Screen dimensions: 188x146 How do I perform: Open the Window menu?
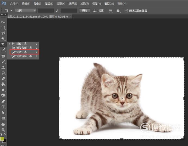point(109,4)
